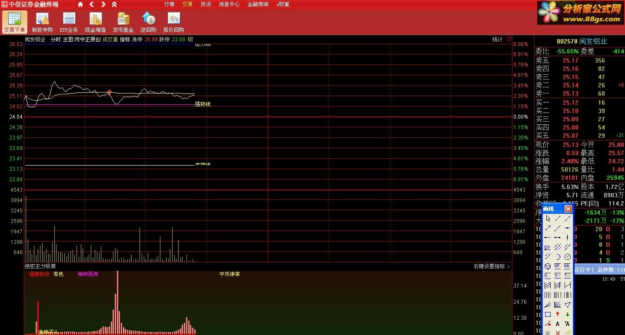Open the ETF业务 toolbar item

point(69,22)
